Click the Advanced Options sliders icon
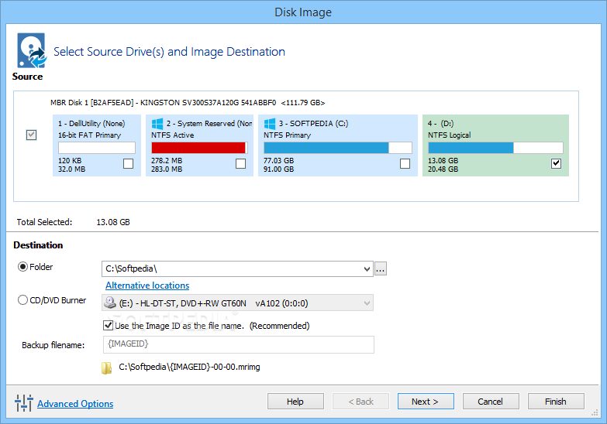 click(23, 403)
